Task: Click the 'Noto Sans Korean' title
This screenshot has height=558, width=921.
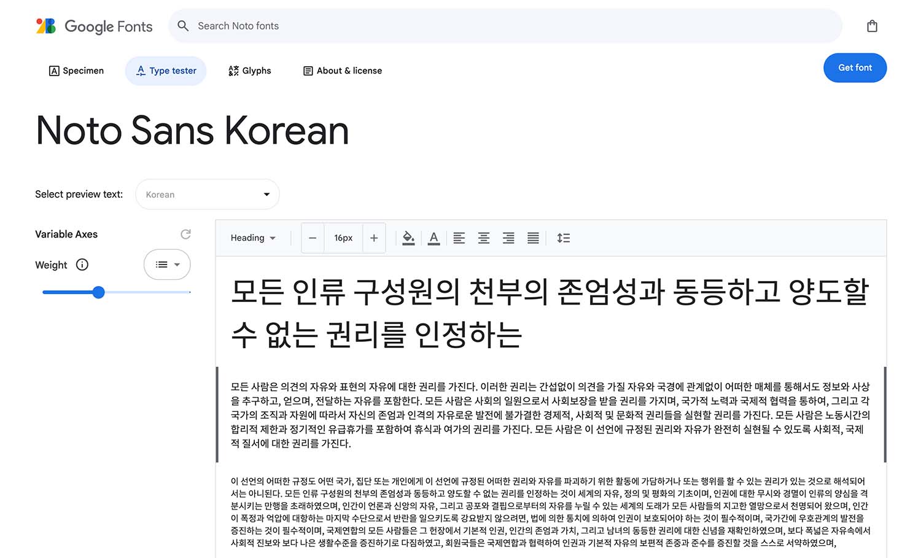Action: tap(192, 130)
